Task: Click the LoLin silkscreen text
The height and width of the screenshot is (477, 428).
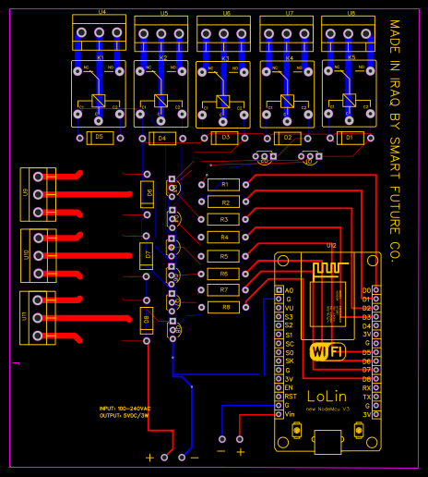Action: coord(327,397)
